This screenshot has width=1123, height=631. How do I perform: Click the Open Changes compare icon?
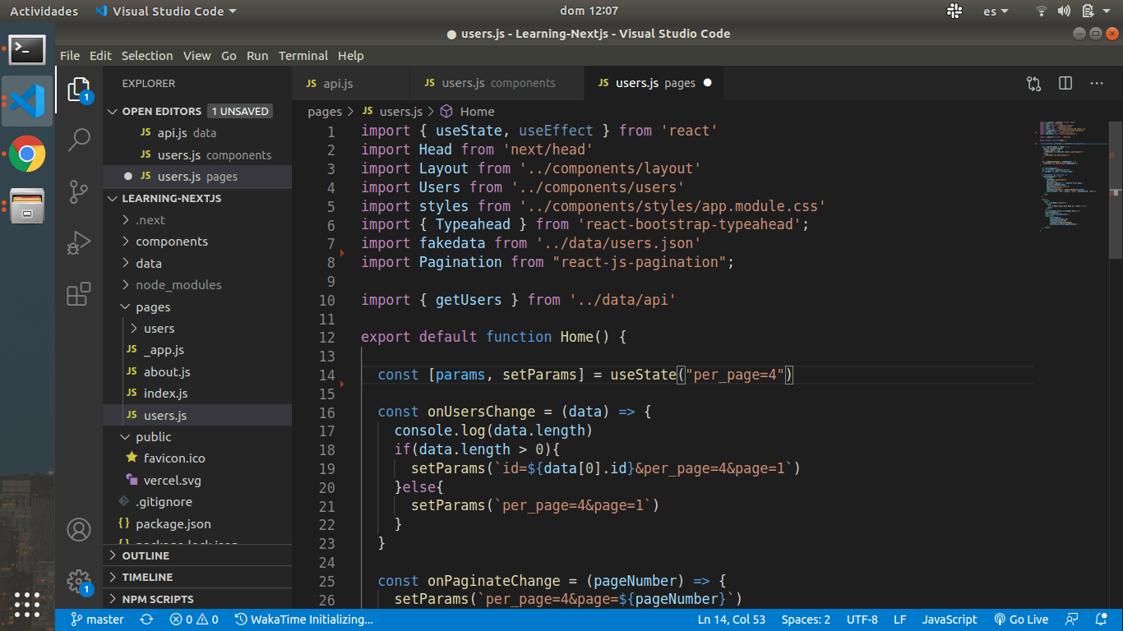(x=1033, y=83)
